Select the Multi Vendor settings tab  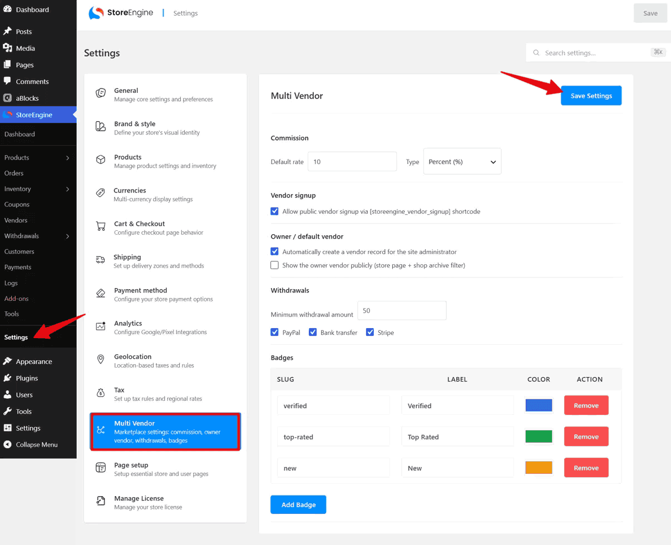click(x=165, y=432)
